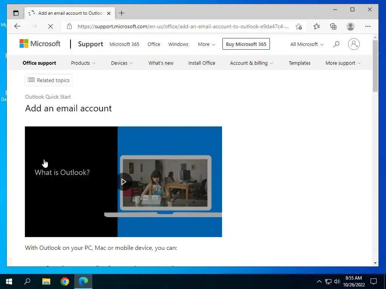
Task: Select the Office nav link
Action: (154, 44)
